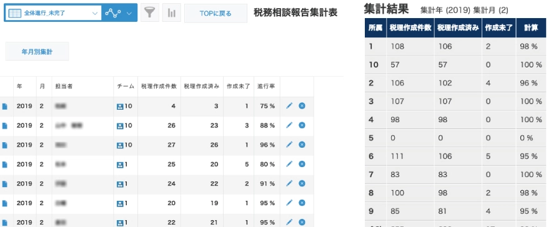Click team icon in the 80 % row
This screenshot has width=551, height=227.
click(120, 165)
